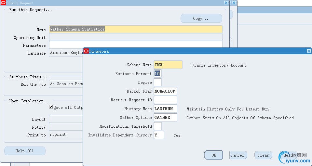Close the background window behind Submit Request
The height and width of the screenshot is (166, 312).
click(234, 3)
